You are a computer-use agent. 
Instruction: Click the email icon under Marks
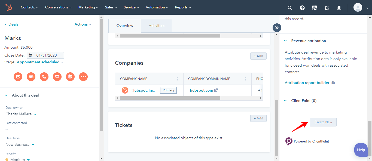pos(31,77)
